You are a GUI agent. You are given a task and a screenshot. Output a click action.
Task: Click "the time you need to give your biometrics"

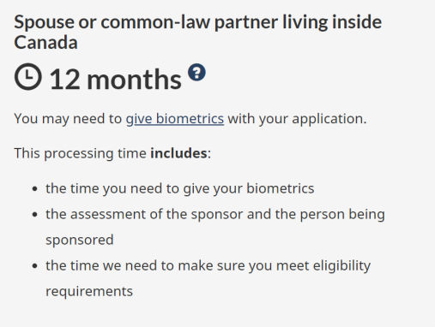point(180,188)
